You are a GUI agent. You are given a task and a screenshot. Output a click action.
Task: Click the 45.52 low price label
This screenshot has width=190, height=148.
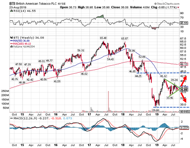tap(84, 74)
